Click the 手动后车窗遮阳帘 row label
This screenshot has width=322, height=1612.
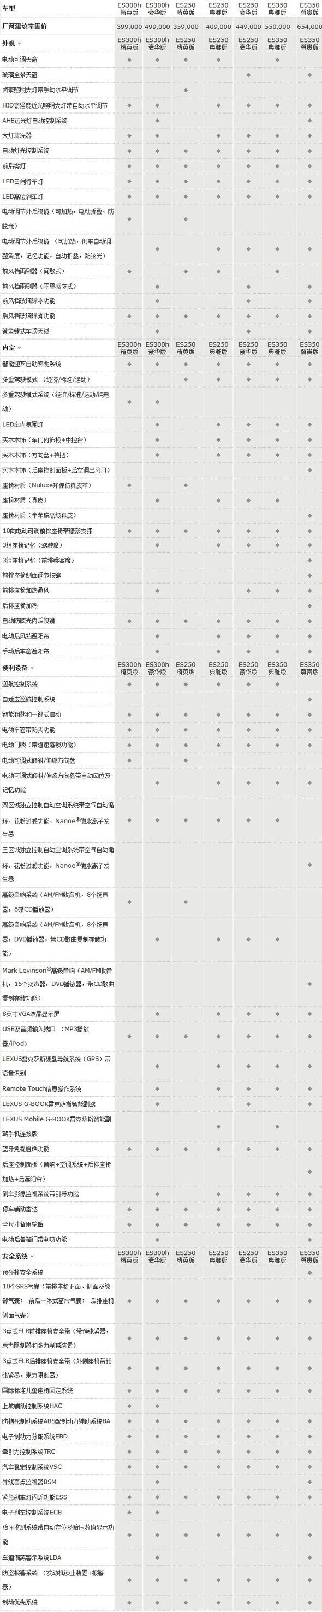[26, 651]
